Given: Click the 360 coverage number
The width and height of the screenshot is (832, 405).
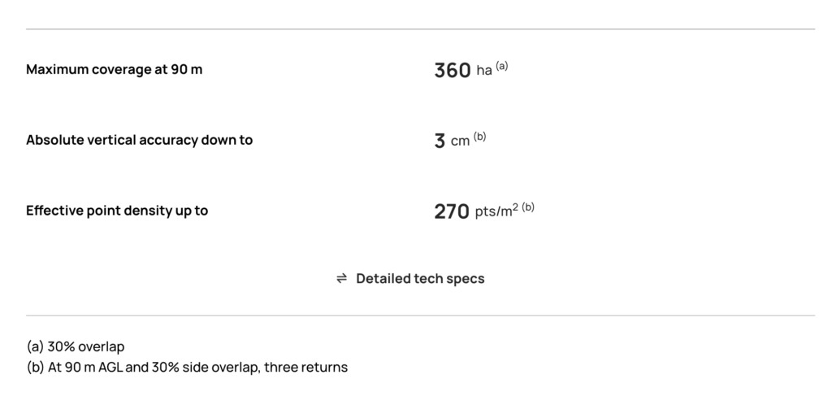Looking at the screenshot, I should point(453,71).
